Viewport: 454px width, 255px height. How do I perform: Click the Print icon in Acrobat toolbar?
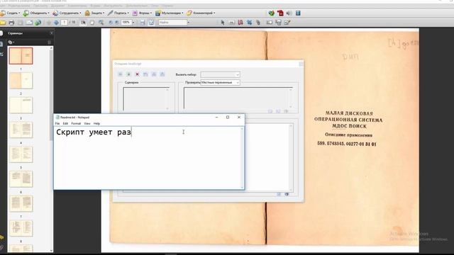(x=11, y=23)
